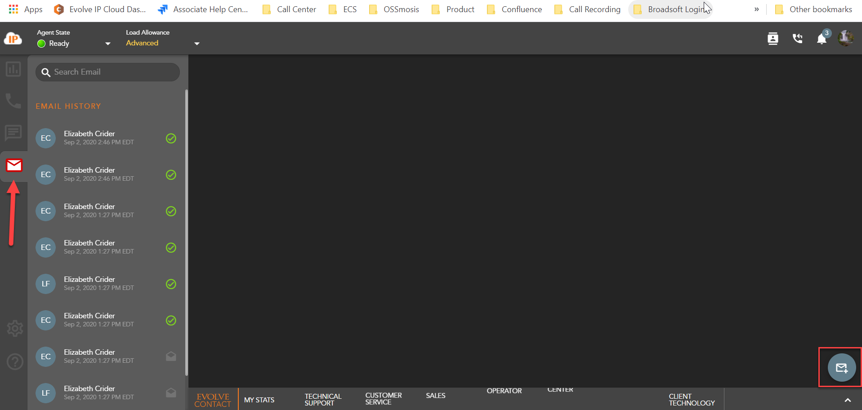
Task: Click the user profile avatar
Action: click(x=846, y=38)
